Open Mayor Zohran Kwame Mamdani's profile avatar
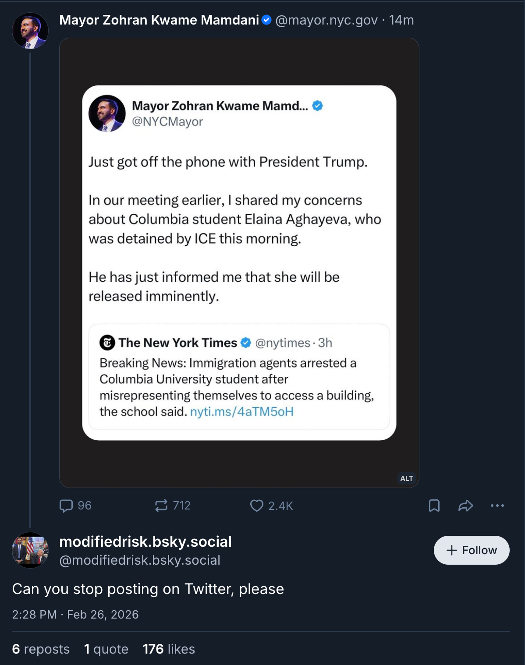The image size is (525, 665). (x=30, y=31)
